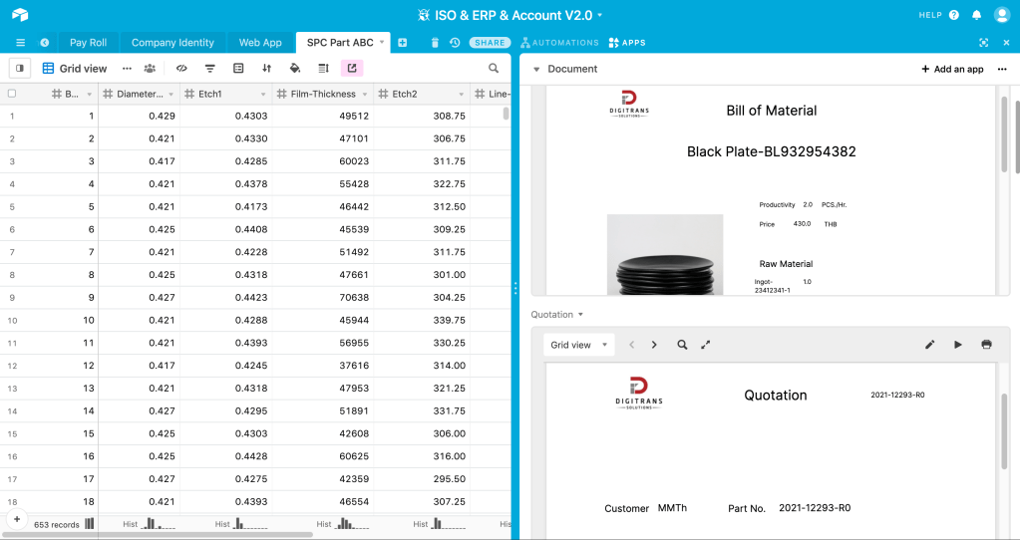Collapse the Document app section
The image size is (1020, 540).
(536, 70)
